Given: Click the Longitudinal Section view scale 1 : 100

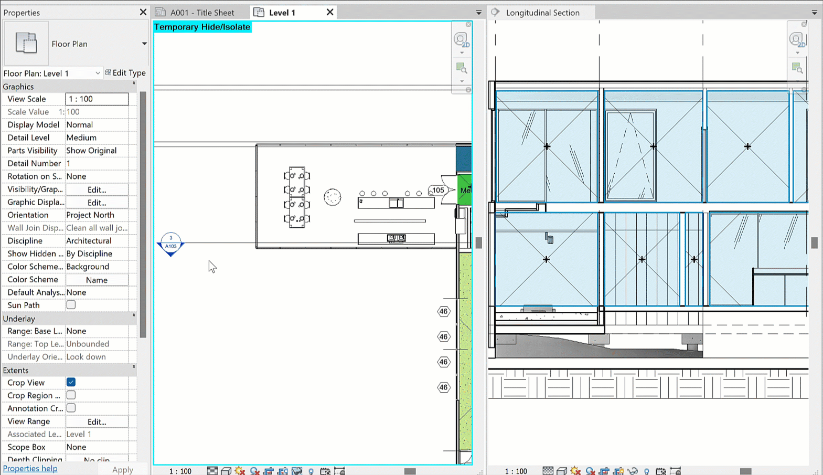Looking at the screenshot, I should [516, 471].
